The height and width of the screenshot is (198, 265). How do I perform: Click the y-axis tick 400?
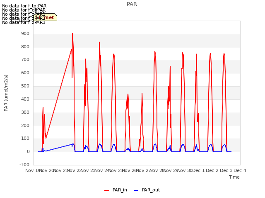pyautogui.click(x=25, y=99)
